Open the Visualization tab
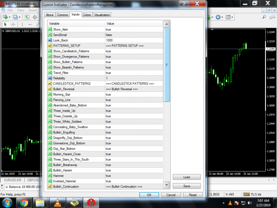277x208 pixels. click(102, 15)
